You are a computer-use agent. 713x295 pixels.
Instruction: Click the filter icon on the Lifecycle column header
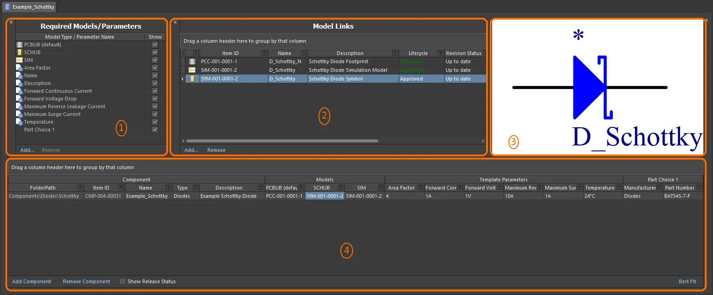[440, 53]
